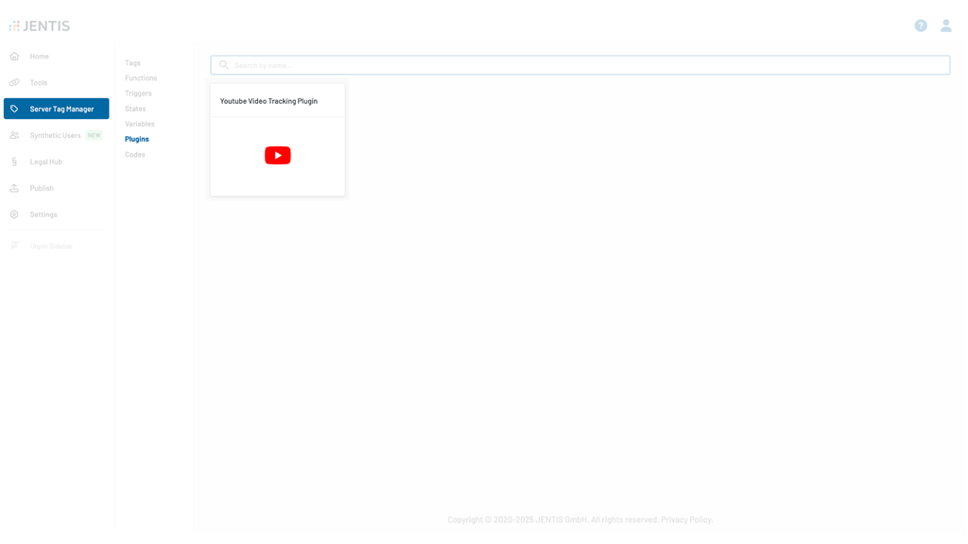968x544 pixels.
Task: Open the Privacy Policy link
Action: 685,519
